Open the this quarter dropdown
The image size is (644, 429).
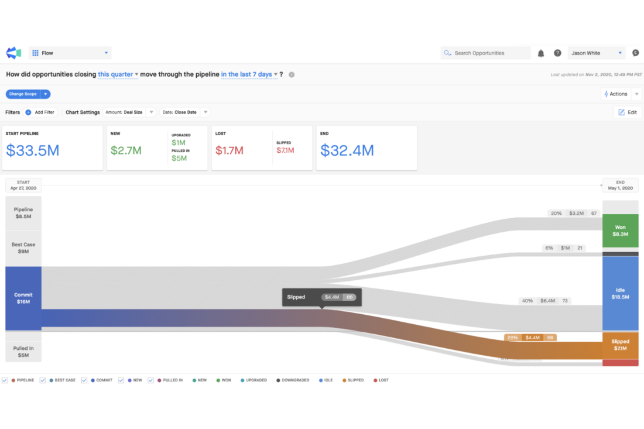click(117, 74)
